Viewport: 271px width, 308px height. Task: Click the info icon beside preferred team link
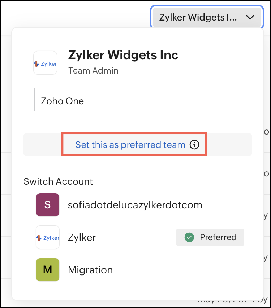coord(194,145)
